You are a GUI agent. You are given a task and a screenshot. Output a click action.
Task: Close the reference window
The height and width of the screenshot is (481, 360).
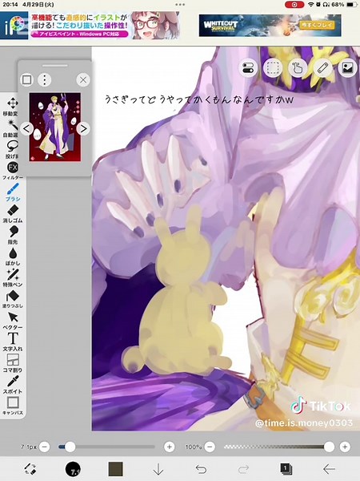pyautogui.click(x=83, y=79)
